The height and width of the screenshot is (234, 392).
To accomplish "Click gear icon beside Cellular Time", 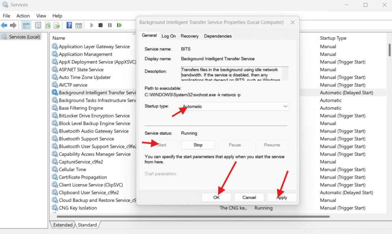I will click(55, 169).
